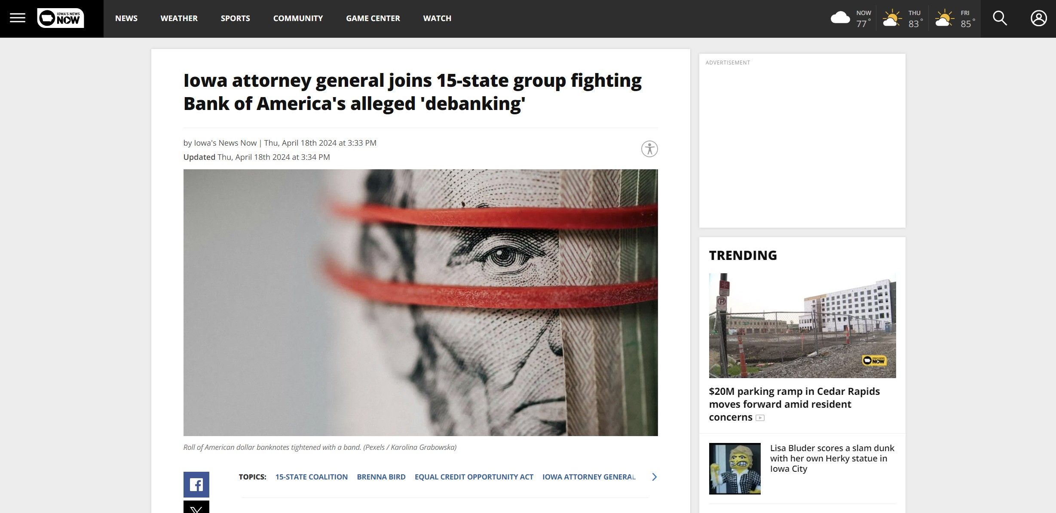Screen dimensions: 1056x513
Task: Share the article on X
Action: [196, 507]
